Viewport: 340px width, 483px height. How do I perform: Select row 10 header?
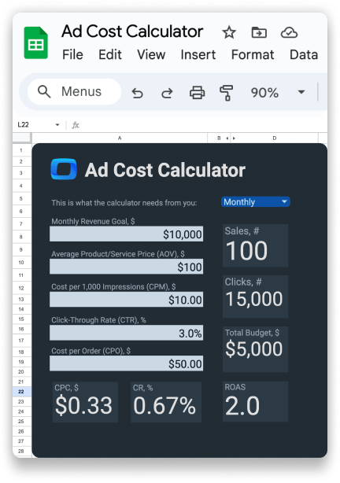pos(21,263)
